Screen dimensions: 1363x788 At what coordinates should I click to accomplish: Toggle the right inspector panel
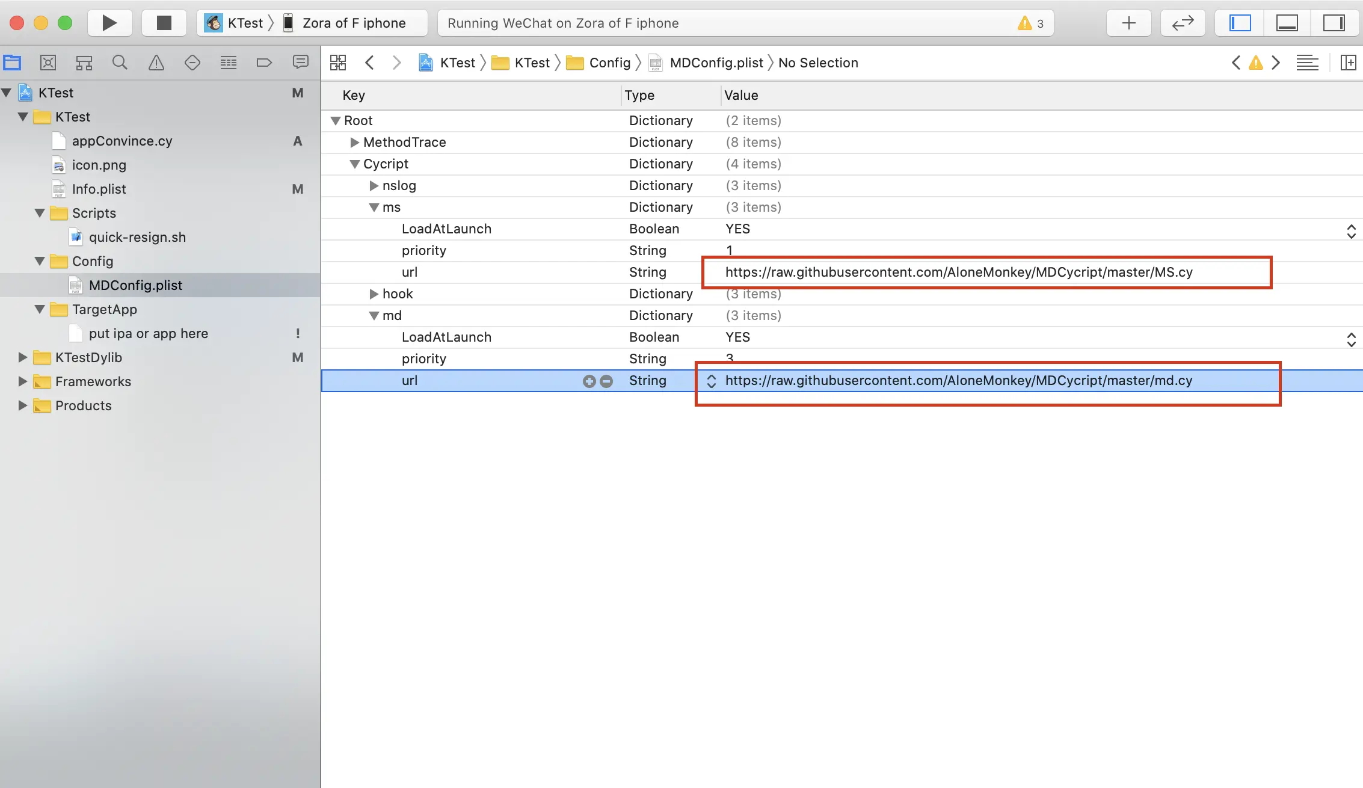(x=1334, y=23)
